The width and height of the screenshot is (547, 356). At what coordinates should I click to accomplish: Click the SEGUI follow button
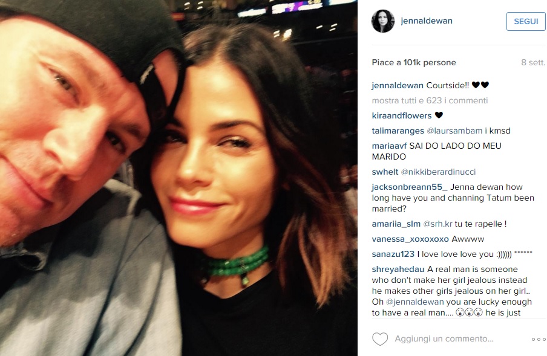point(526,22)
